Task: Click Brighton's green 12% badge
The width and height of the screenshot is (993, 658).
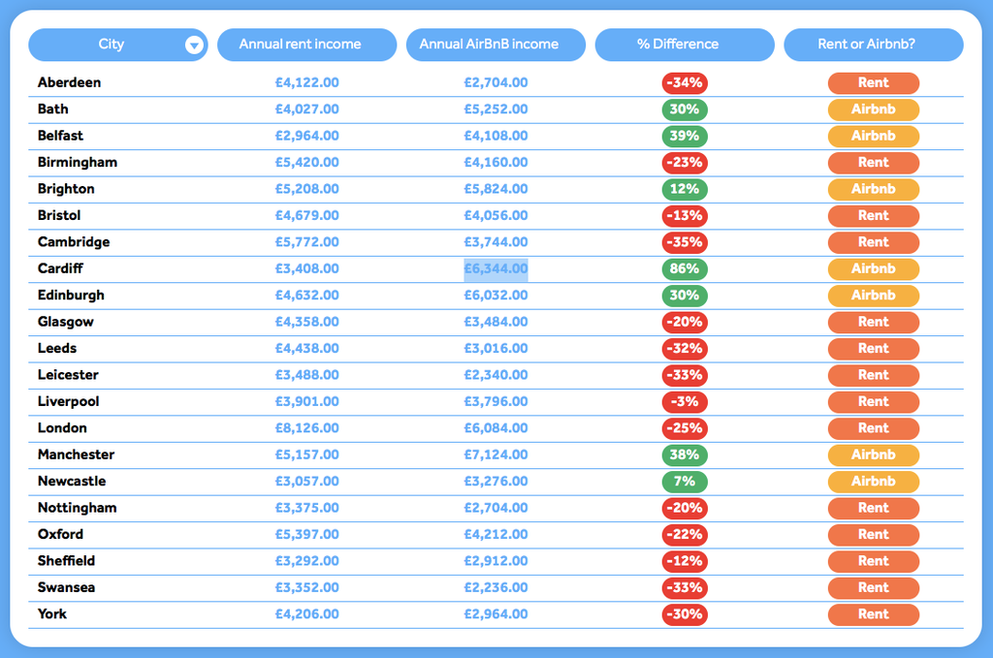Action: pyautogui.click(x=684, y=189)
